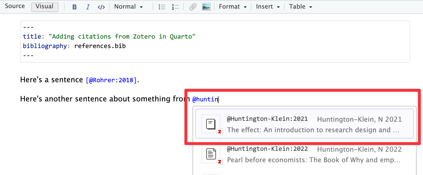
Task: Expand the Insert dropdown menu
Action: pyautogui.click(x=268, y=7)
